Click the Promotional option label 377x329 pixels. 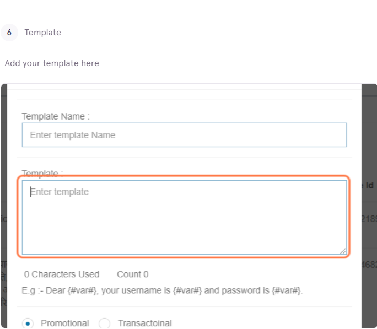[x=64, y=323]
